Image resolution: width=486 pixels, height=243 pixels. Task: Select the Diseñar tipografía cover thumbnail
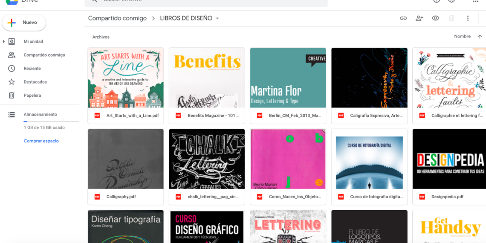click(125, 226)
